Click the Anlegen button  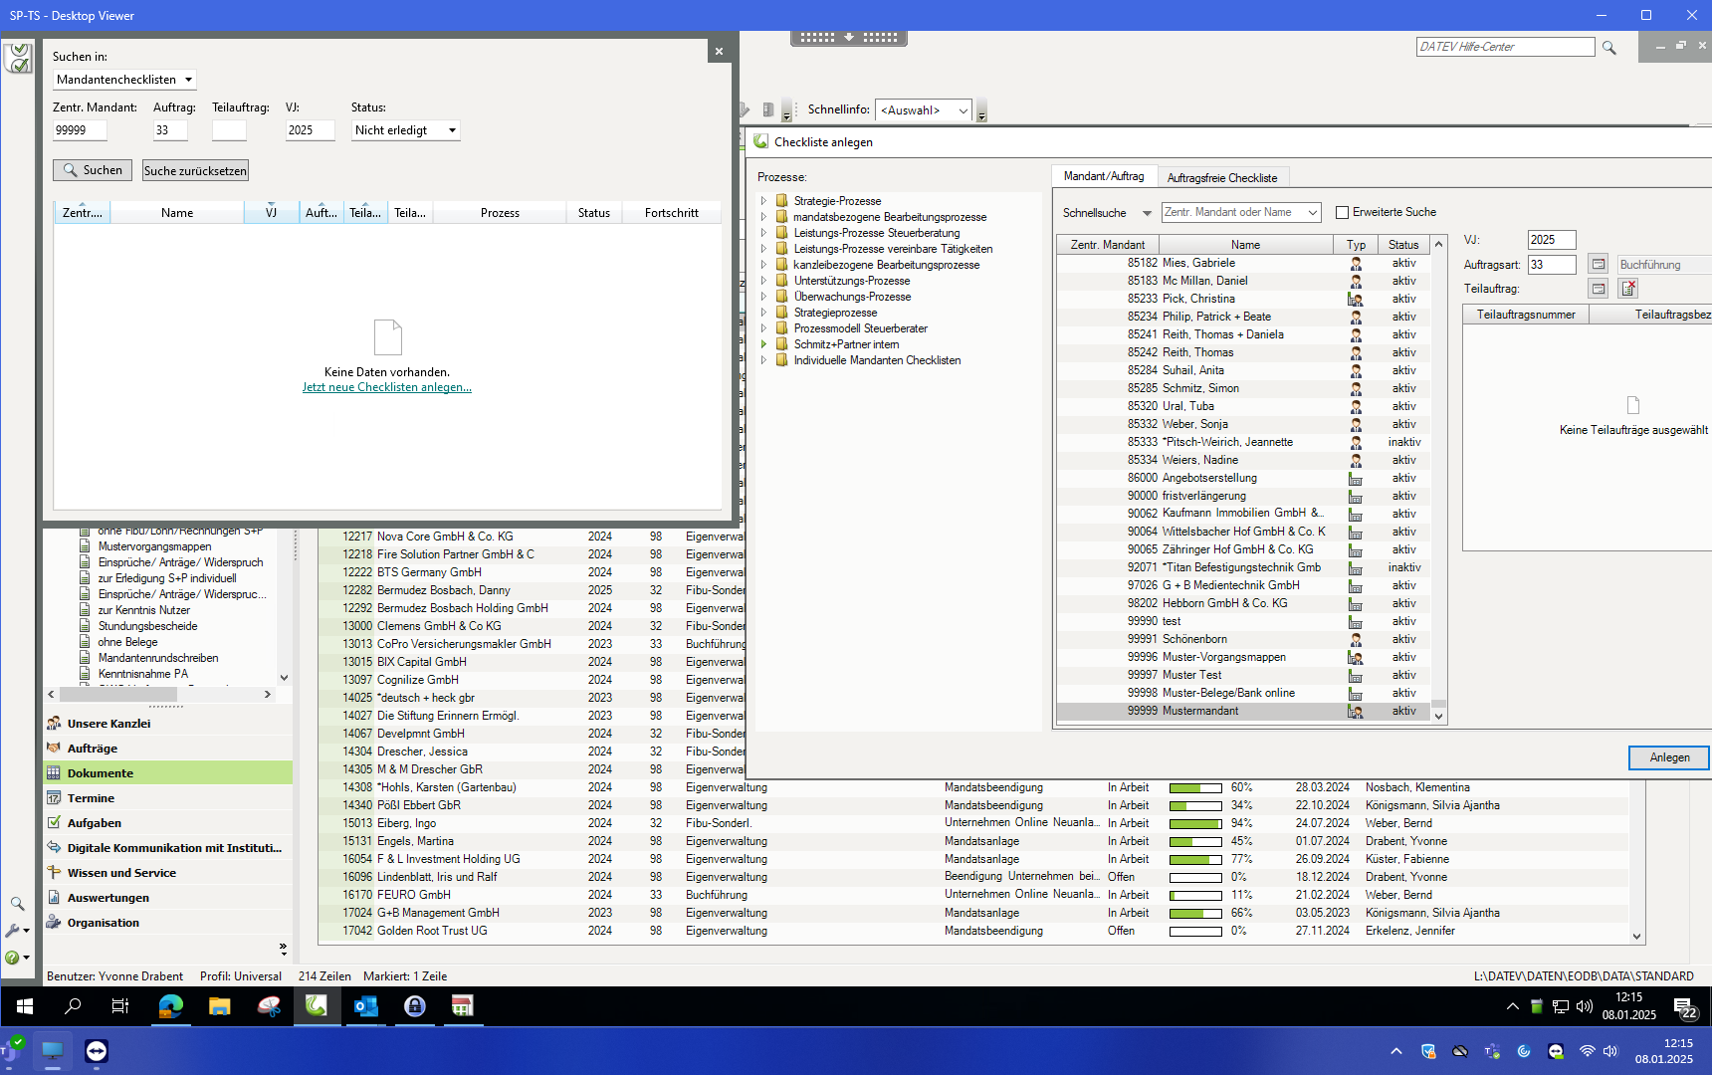[x=1668, y=757]
